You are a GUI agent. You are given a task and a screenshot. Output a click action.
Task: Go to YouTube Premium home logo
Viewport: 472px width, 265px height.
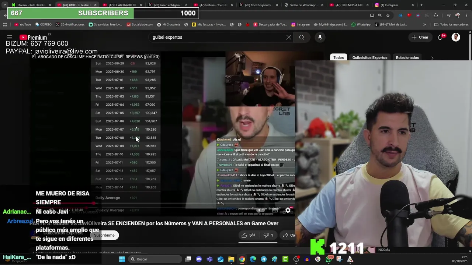pos(33,37)
